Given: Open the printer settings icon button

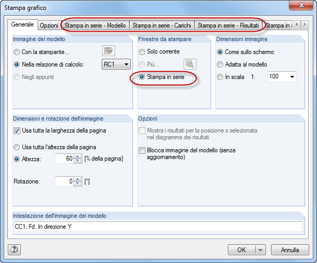Looking at the screenshot, I should 108,50.
